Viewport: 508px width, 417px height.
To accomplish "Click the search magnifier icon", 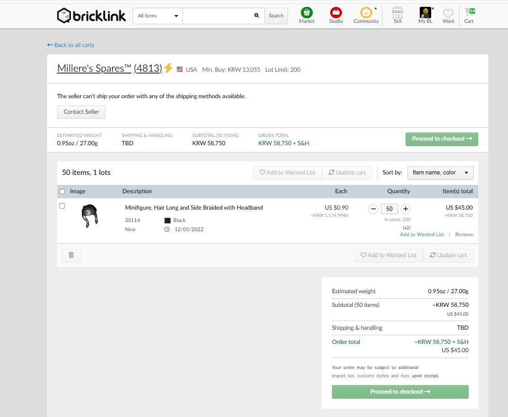I will click(x=257, y=15).
